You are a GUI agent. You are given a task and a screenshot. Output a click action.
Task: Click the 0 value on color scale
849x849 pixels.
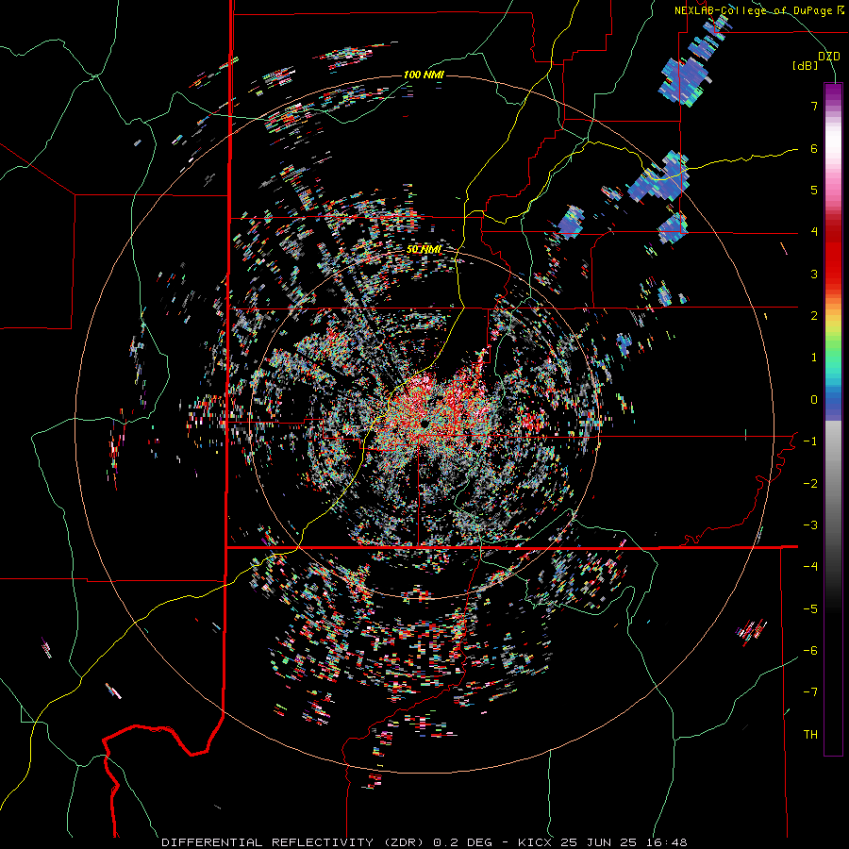click(x=814, y=400)
